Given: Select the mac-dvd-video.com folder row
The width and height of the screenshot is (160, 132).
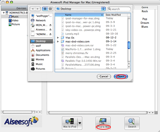Looking at the screenshot, I should [x=91, y=41].
